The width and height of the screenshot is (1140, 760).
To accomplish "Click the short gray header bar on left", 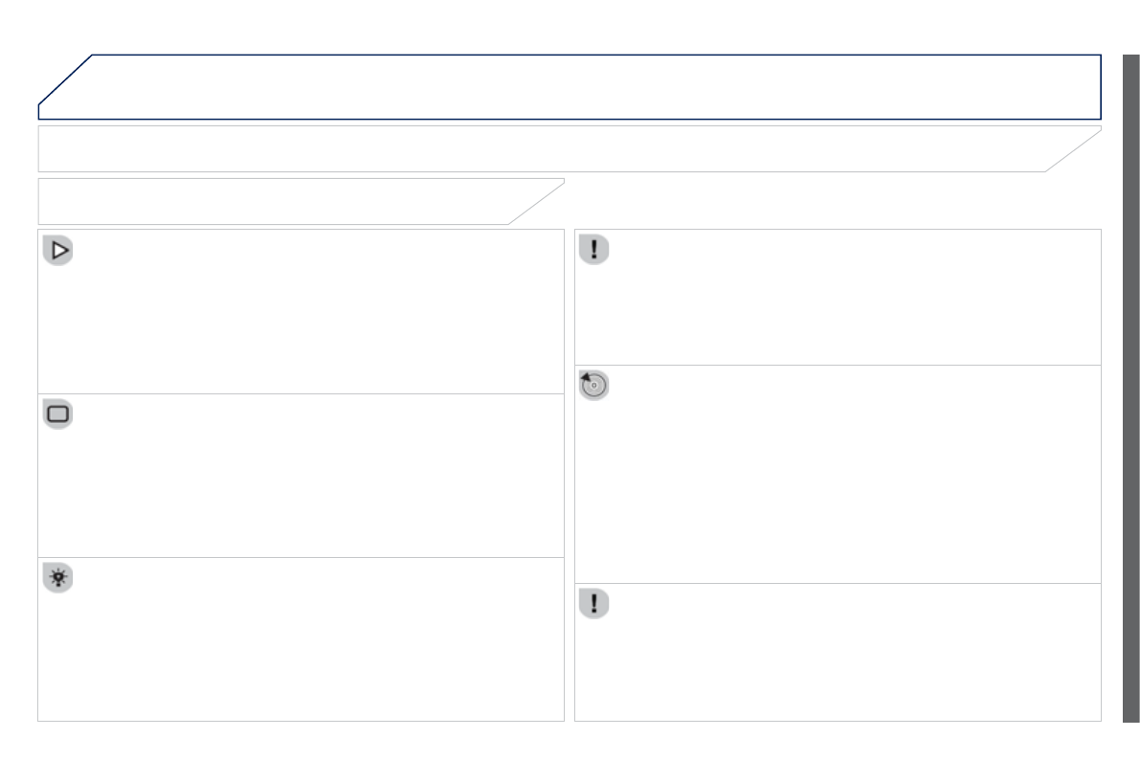I will coord(268,201).
